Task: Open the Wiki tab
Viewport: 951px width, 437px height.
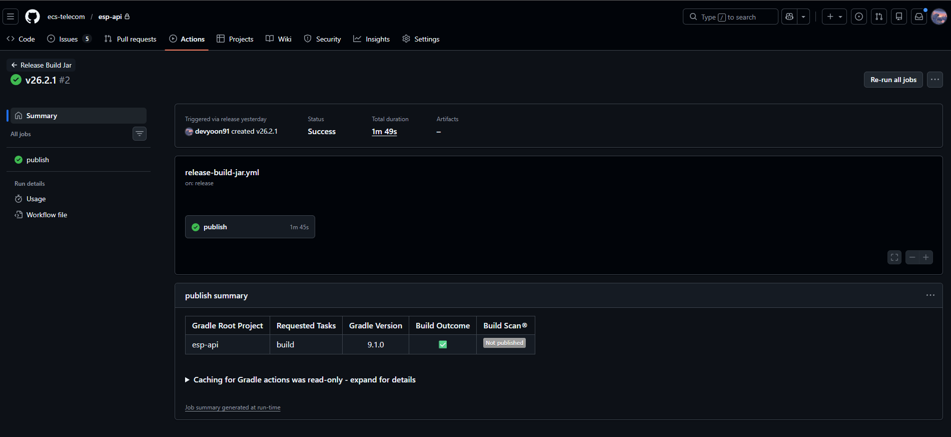Action: [x=279, y=39]
